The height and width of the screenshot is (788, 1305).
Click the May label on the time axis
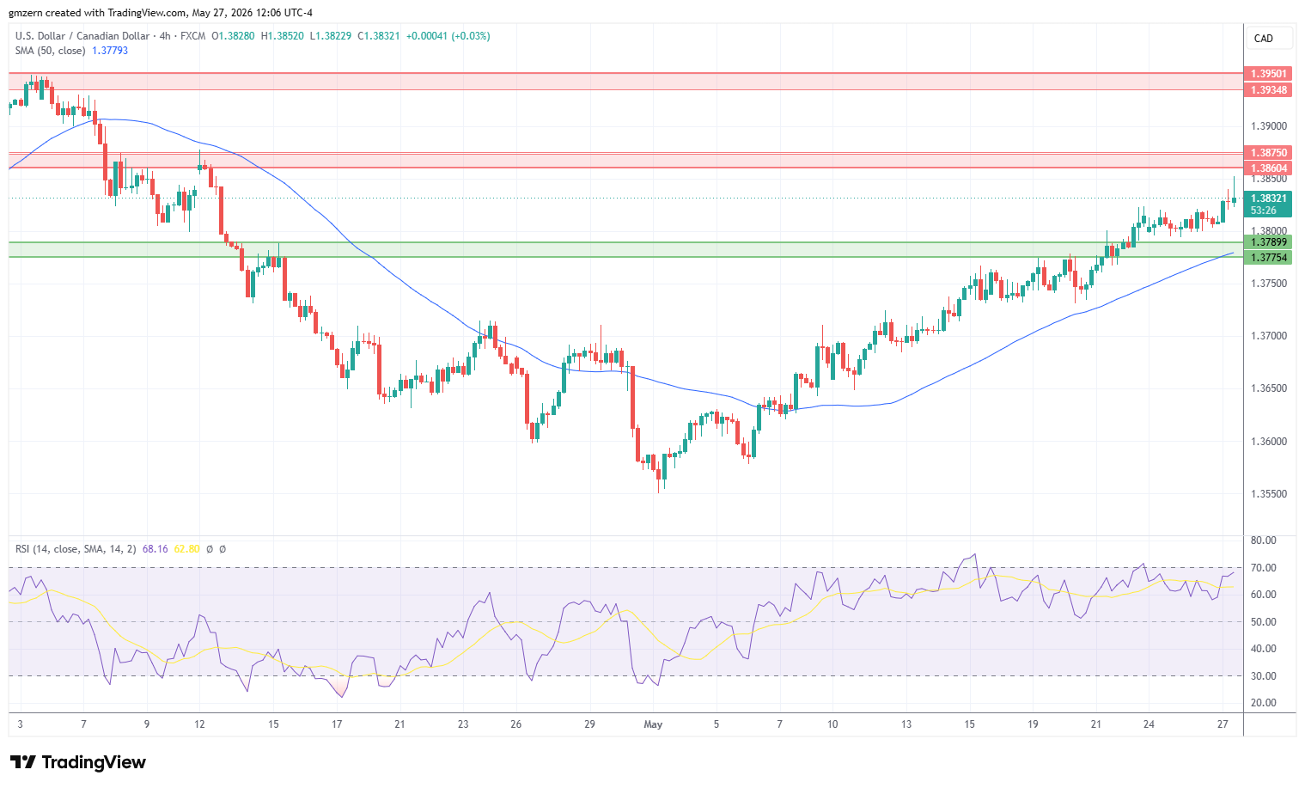(x=653, y=724)
